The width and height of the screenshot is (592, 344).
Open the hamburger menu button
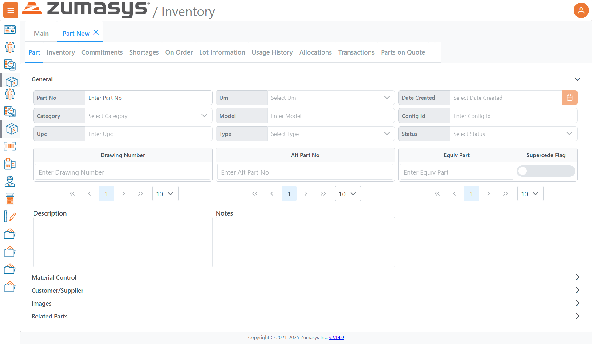[x=11, y=10]
